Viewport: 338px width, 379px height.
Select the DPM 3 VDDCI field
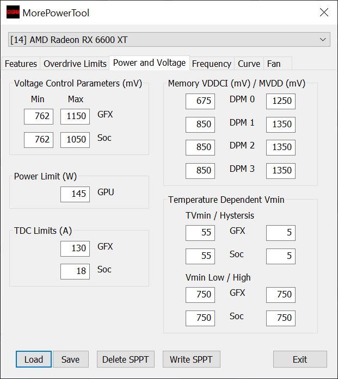[200, 171]
